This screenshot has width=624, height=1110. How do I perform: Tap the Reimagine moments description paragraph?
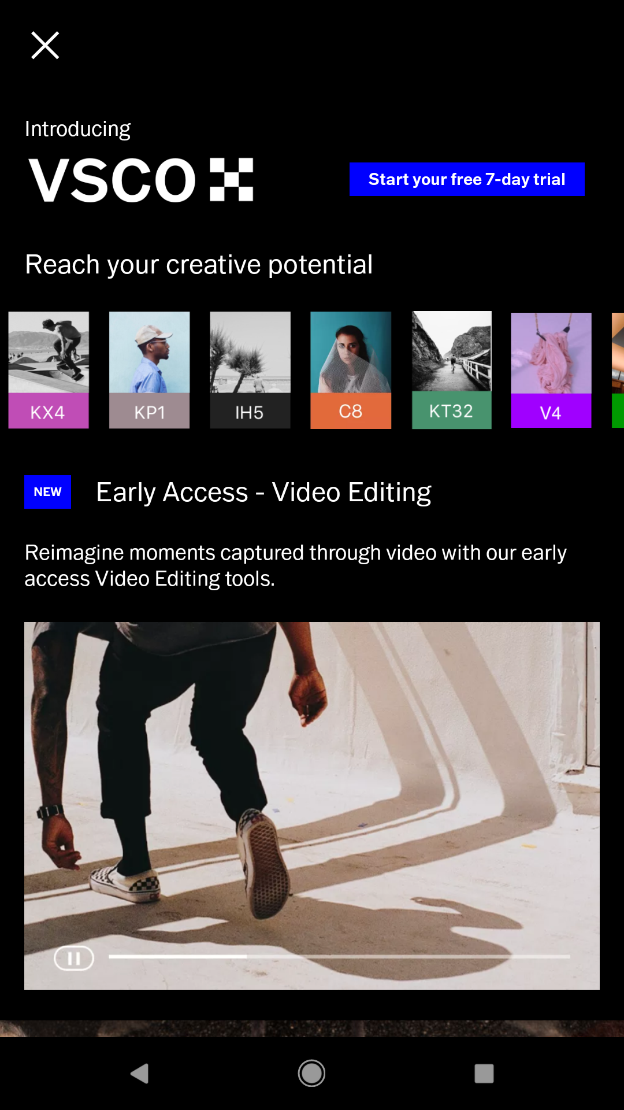tap(295, 565)
